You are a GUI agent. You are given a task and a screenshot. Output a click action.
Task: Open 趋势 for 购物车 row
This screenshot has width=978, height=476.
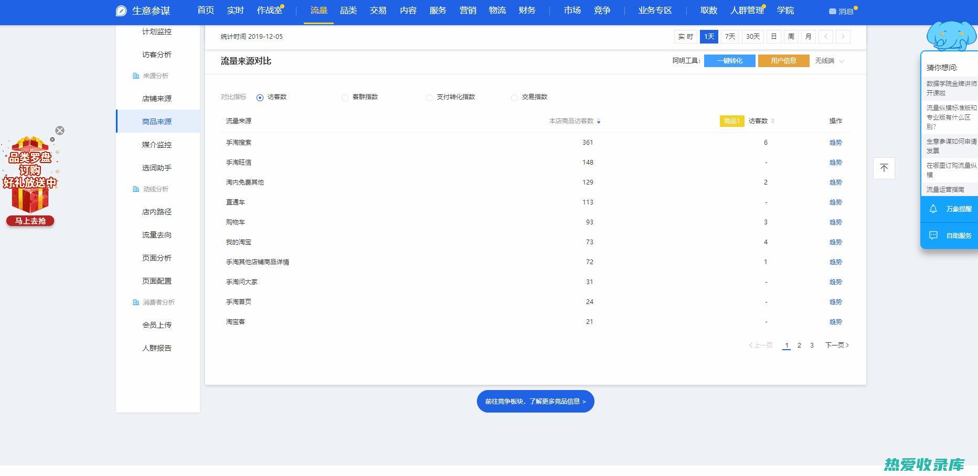(835, 222)
